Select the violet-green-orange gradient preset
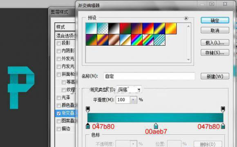The width and height of the screenshot is (237, 147). tap(91, 40)
